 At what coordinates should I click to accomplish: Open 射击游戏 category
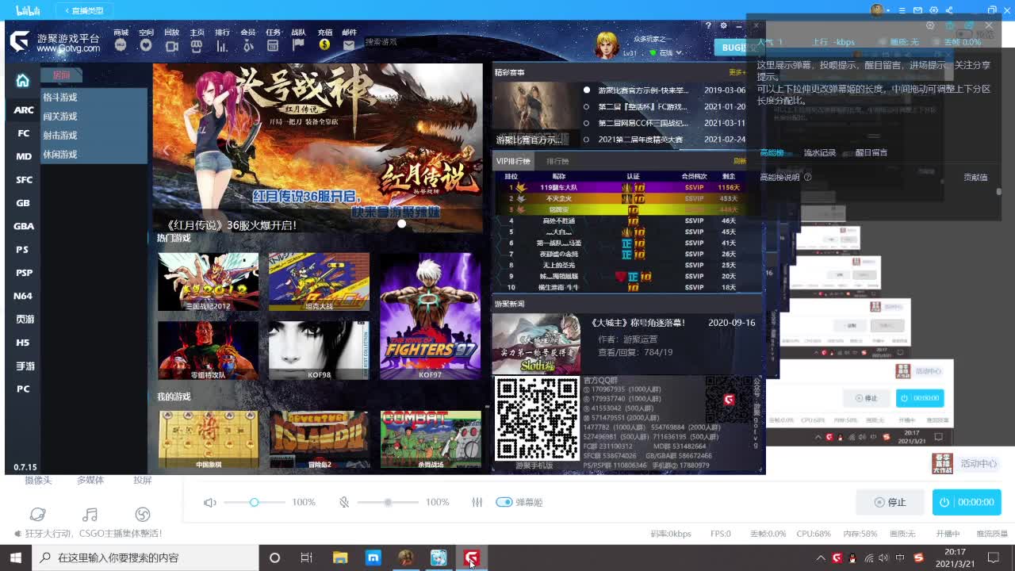click(x=60, y=136)
